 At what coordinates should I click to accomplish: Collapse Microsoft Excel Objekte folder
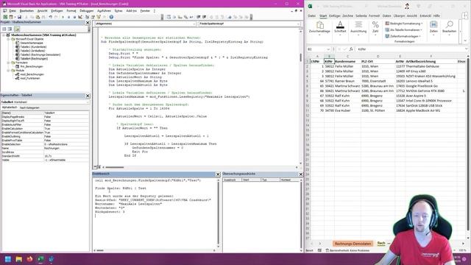(8, 39)
